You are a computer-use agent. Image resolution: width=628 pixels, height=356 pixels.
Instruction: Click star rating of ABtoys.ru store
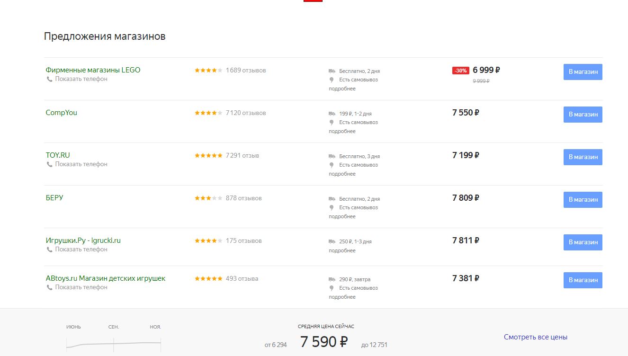pyautogui.click(x=208, y=278)
